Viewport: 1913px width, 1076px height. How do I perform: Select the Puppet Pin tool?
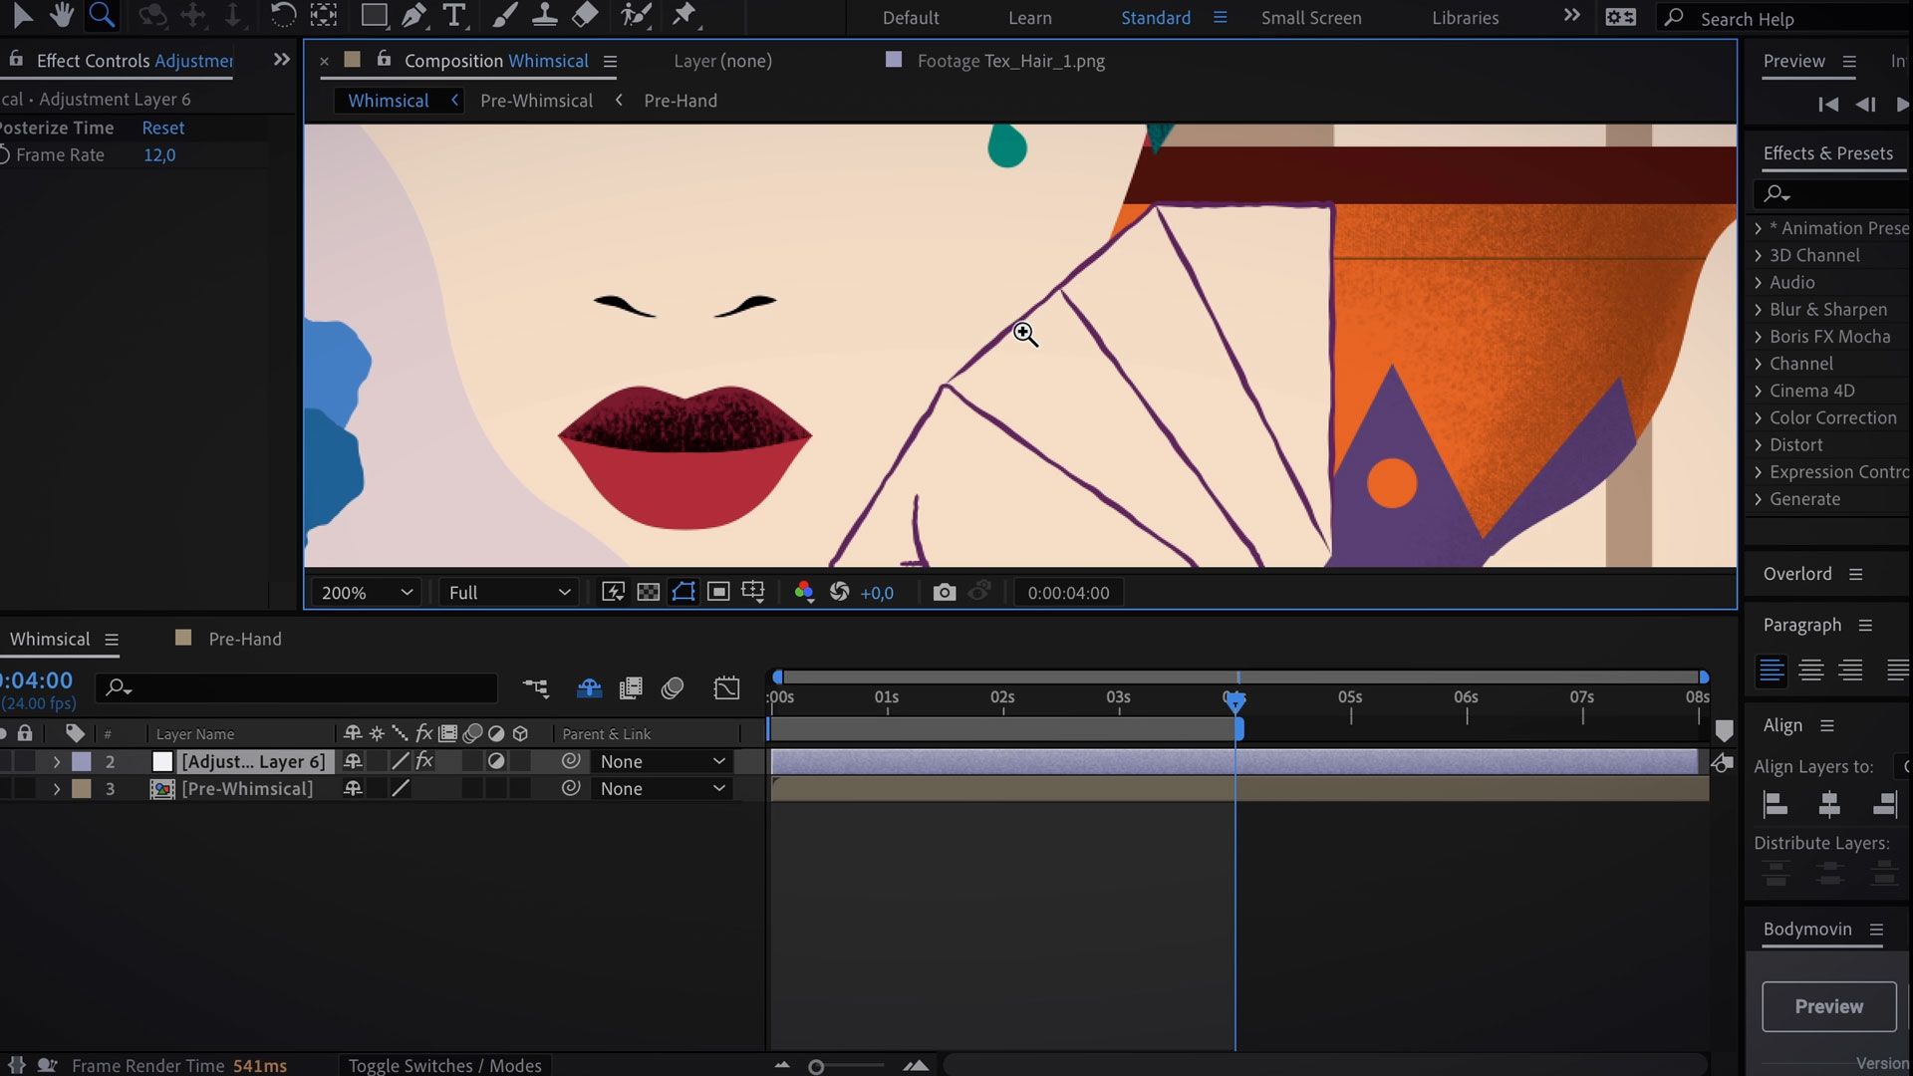[x=684, y=15]
